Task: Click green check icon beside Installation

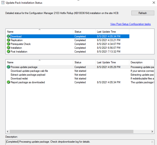Action: (8, 48)
